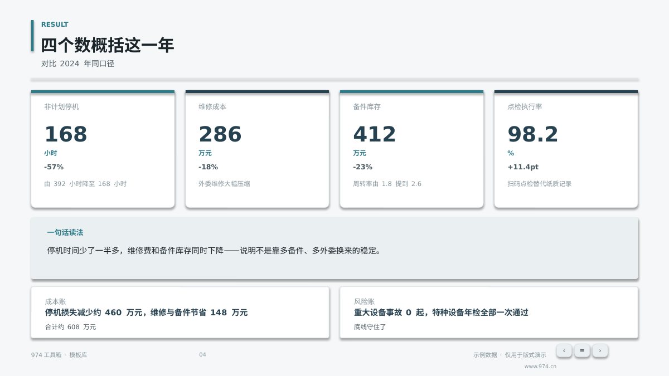Click the RESULT section label
This screenshot has height=376, width=669.
pos(55,25)
